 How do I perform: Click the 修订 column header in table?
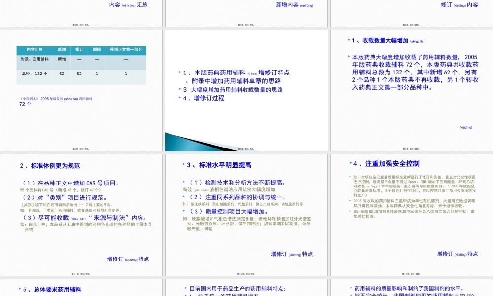(79, 49)
